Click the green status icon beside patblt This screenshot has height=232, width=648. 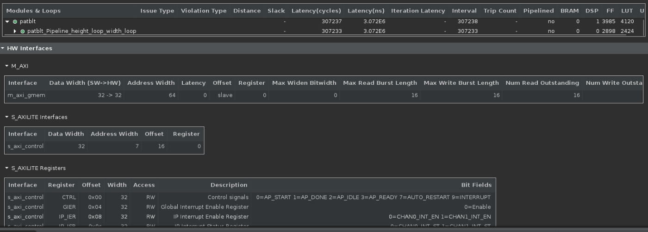(x=15, y=21)
